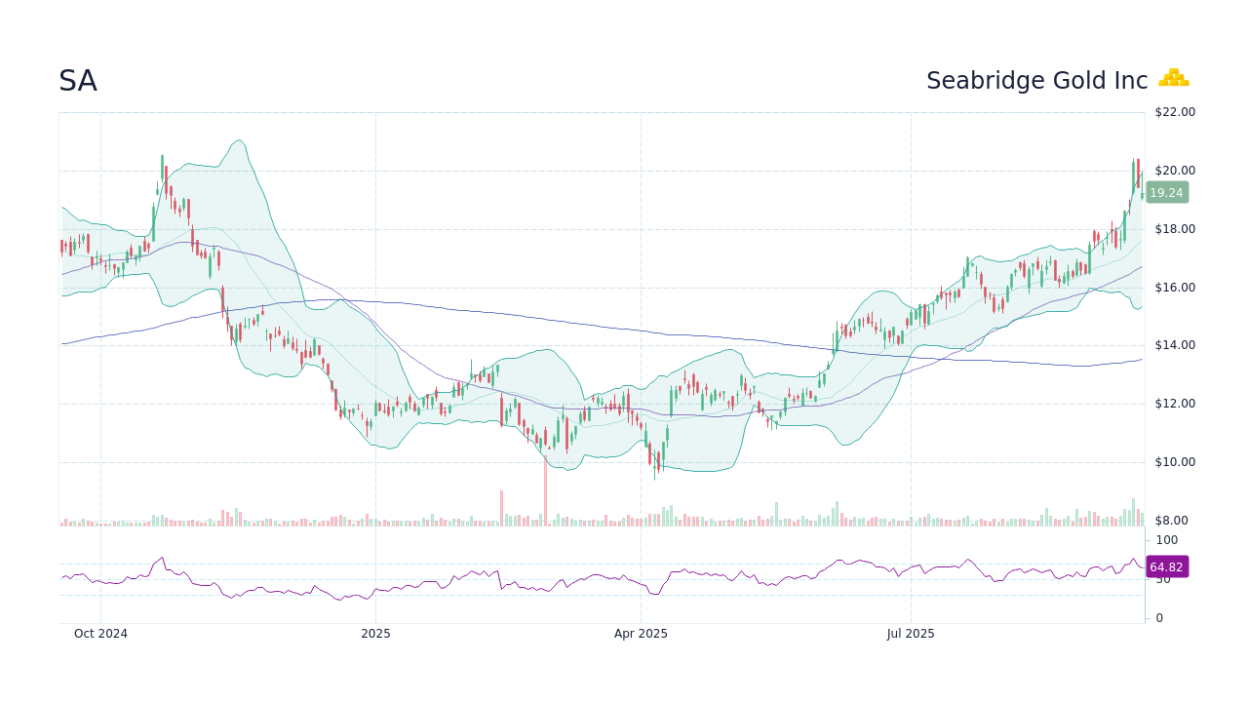Viewport: 1248px width, 702px height.
Task: Click the RSI value badge 64.82
Action: (1166, 567)
